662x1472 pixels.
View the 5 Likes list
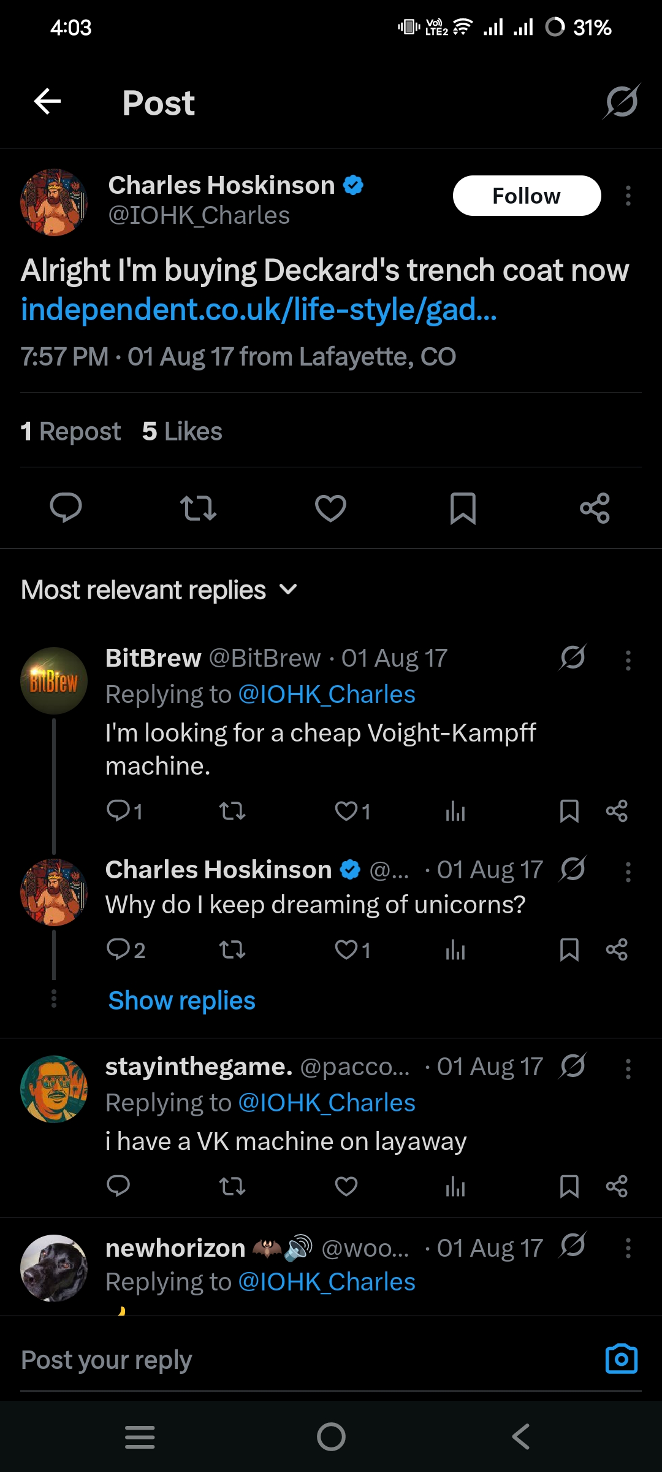(182, 432)
